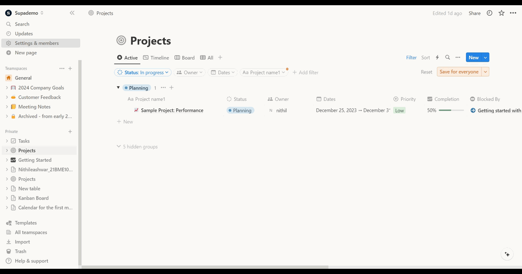Add a private page plus icon

pyautogui.click(x=70, y=131)
